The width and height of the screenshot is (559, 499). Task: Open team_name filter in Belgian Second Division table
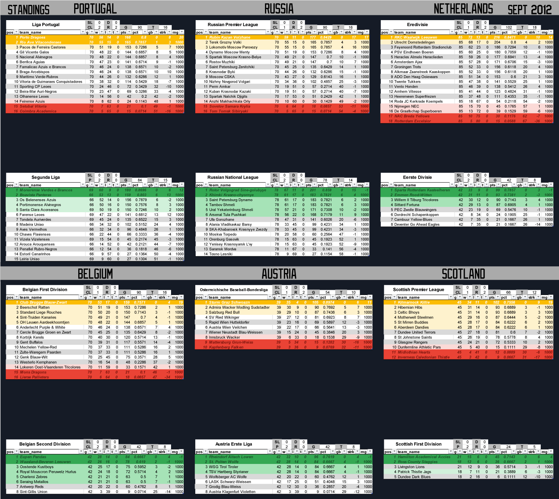point(82,452)
